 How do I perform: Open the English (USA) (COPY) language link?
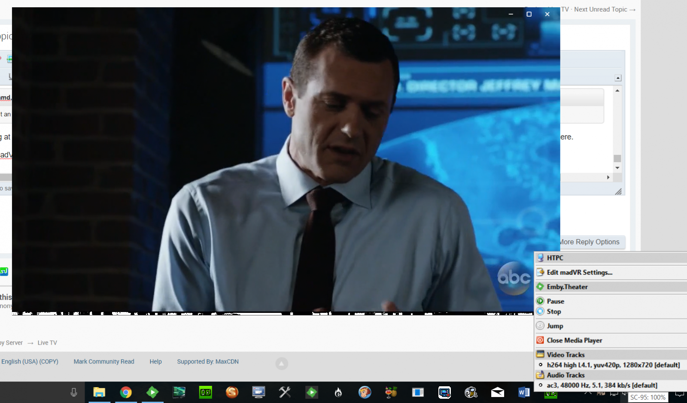pyautogui.click(x=30, y=362)
